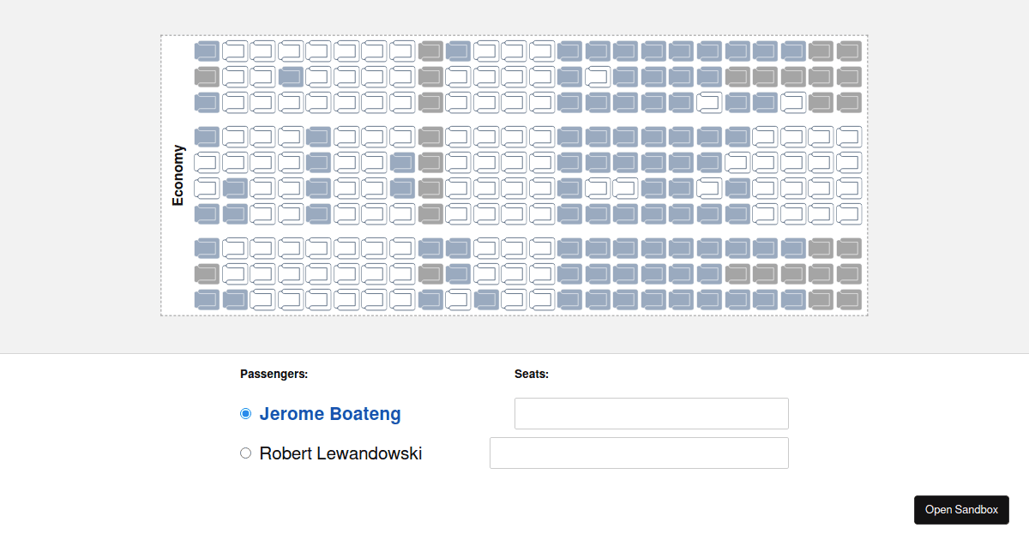Pick an empty white seat in the top row

pos(233,50)
